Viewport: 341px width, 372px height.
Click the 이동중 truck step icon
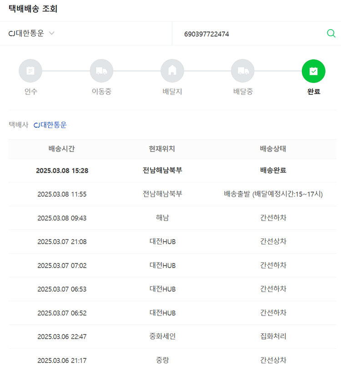(x=101, y=71)
